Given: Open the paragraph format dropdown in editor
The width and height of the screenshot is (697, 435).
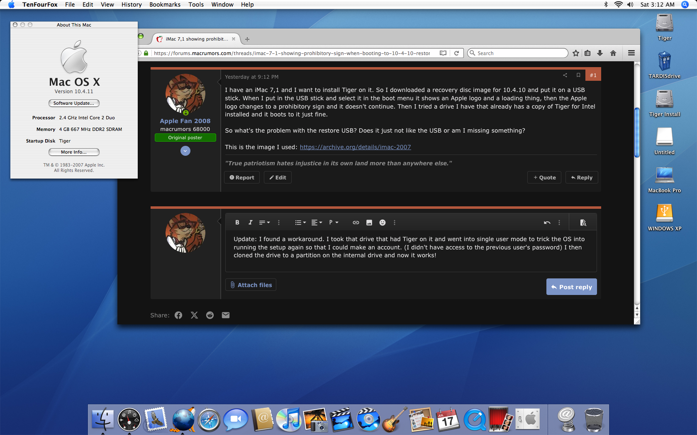Looking at the screenshot, I should point(334,222).
